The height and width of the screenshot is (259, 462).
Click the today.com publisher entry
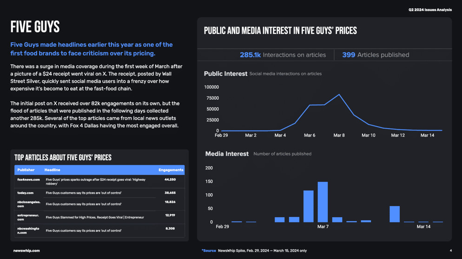(x=26, y=193)
